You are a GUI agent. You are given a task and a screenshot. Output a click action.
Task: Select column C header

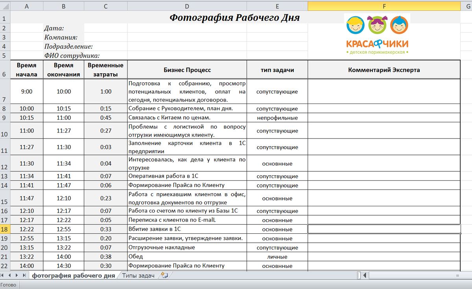tap(105, 6)
